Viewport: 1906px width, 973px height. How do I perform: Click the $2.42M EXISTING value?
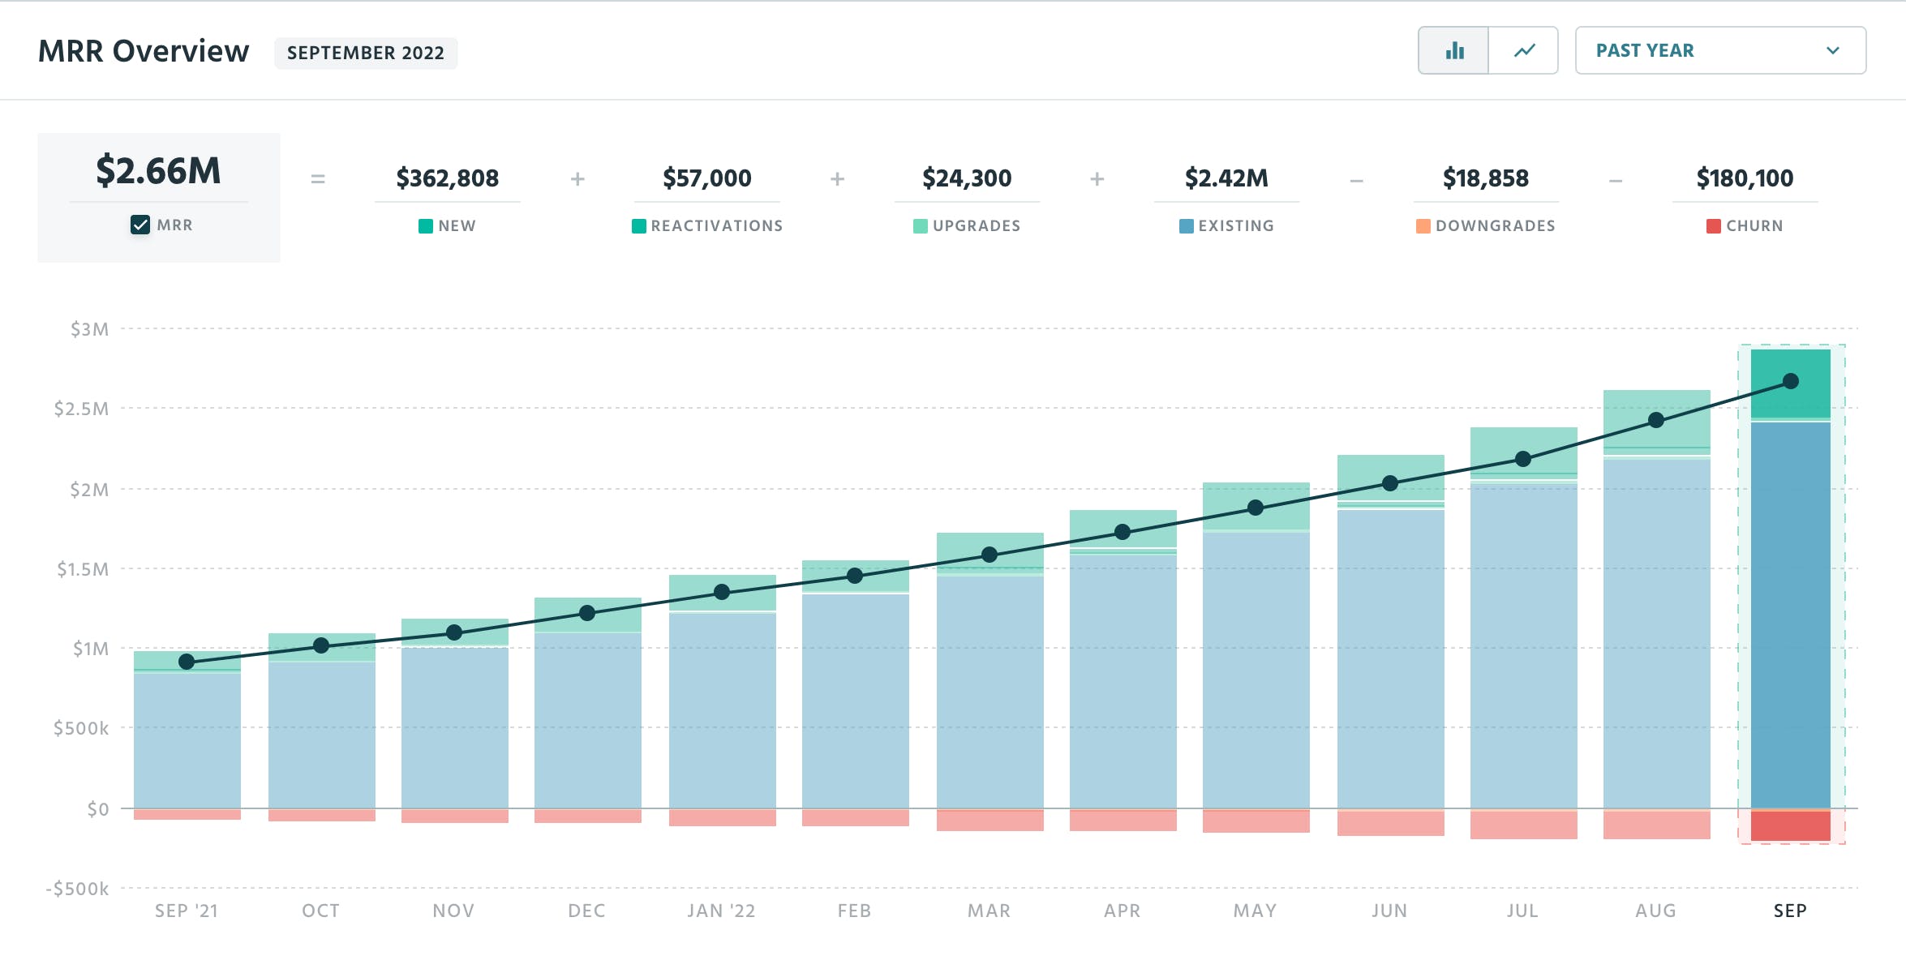(x=1226, y=178)
